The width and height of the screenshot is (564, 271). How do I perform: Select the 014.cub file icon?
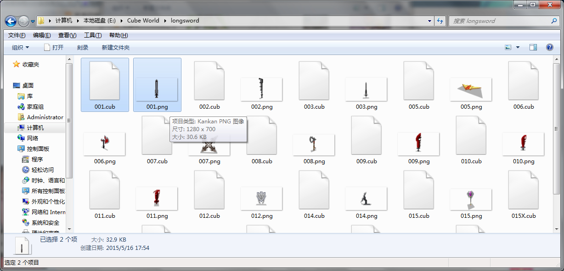pos(314,190)
